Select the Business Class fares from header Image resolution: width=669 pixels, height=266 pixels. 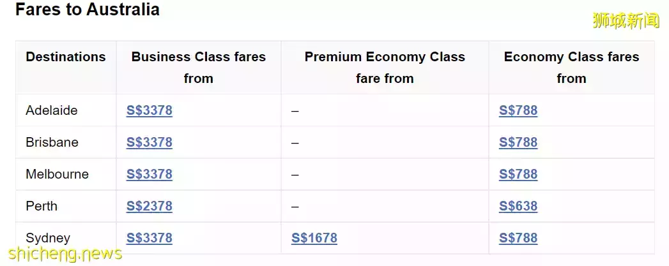pyautogui.click(x=198, y=67)
